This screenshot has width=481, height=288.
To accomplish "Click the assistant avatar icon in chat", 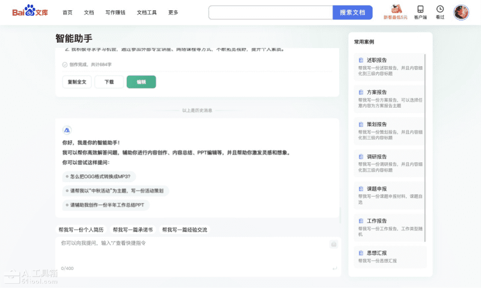I will [67, 130].
